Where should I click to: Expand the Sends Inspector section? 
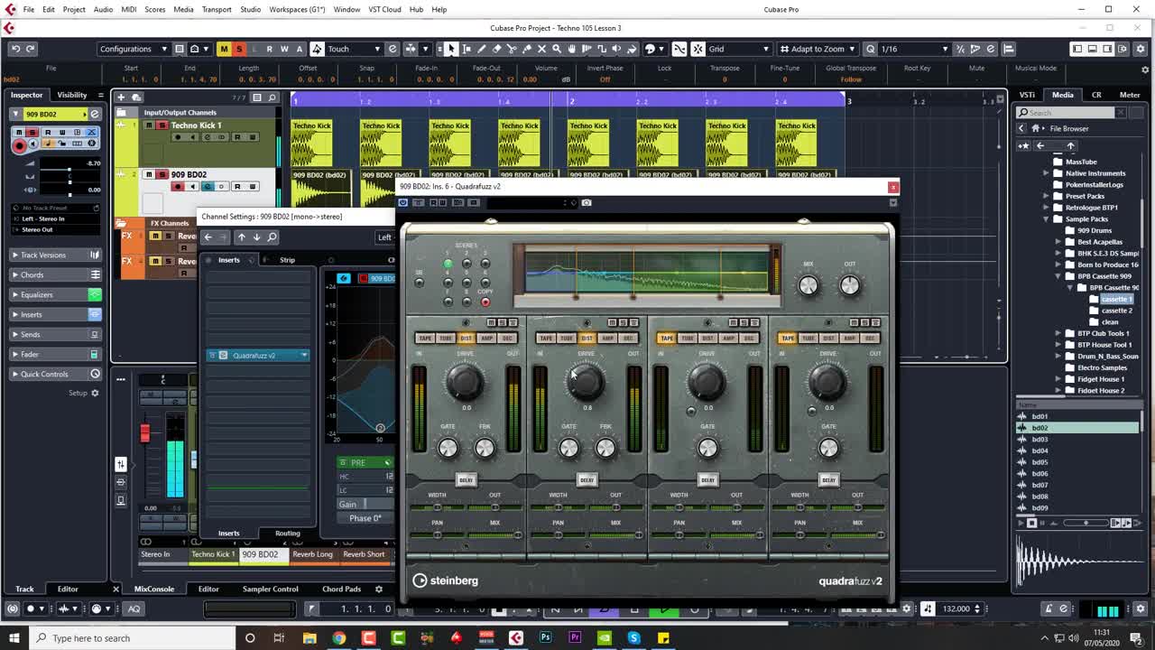56,334
